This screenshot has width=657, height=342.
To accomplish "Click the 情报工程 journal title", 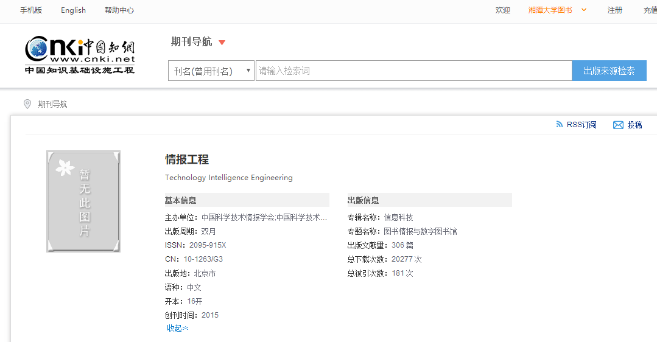I will click(x=187, y=159).
